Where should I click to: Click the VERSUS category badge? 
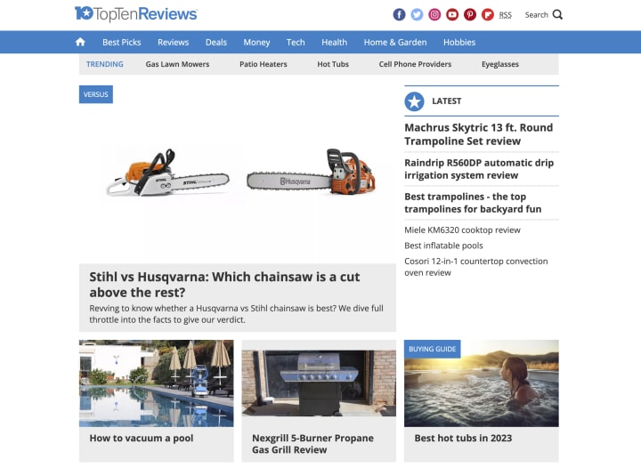coord(96,94)
